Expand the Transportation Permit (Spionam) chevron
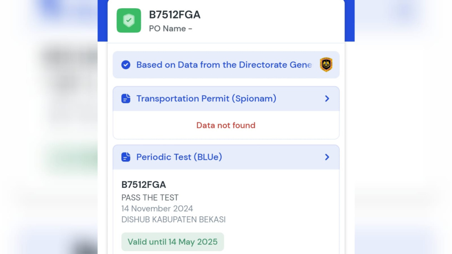 [x=327, y=99]
